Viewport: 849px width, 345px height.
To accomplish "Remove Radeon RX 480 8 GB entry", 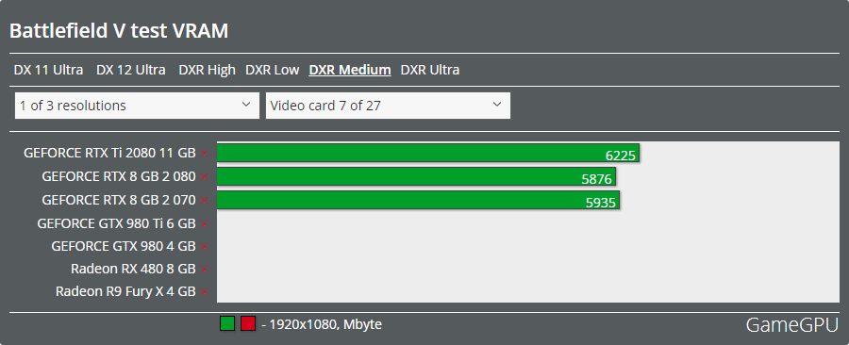I will (x=204, y=270).
